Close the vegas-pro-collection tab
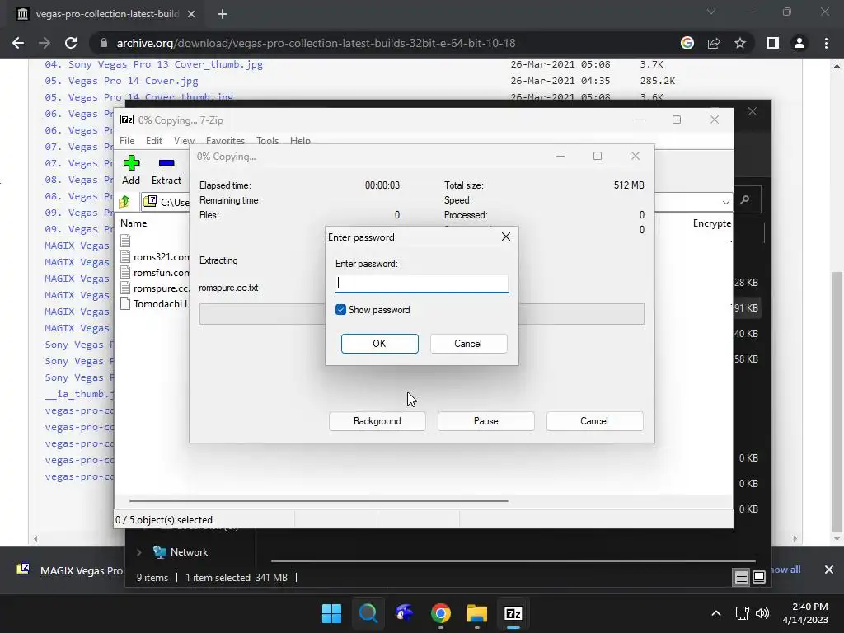 click(191, 14)
